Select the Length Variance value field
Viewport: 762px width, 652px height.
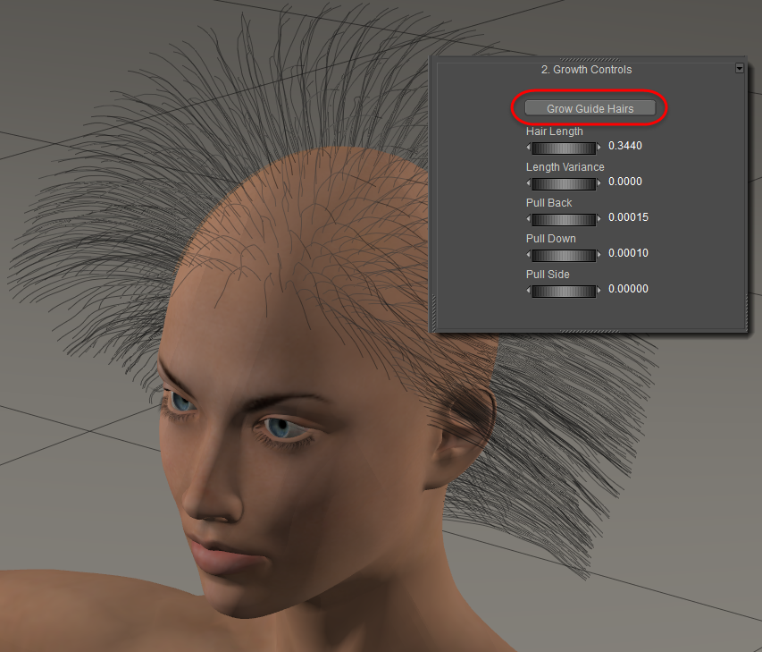point(624,182)
